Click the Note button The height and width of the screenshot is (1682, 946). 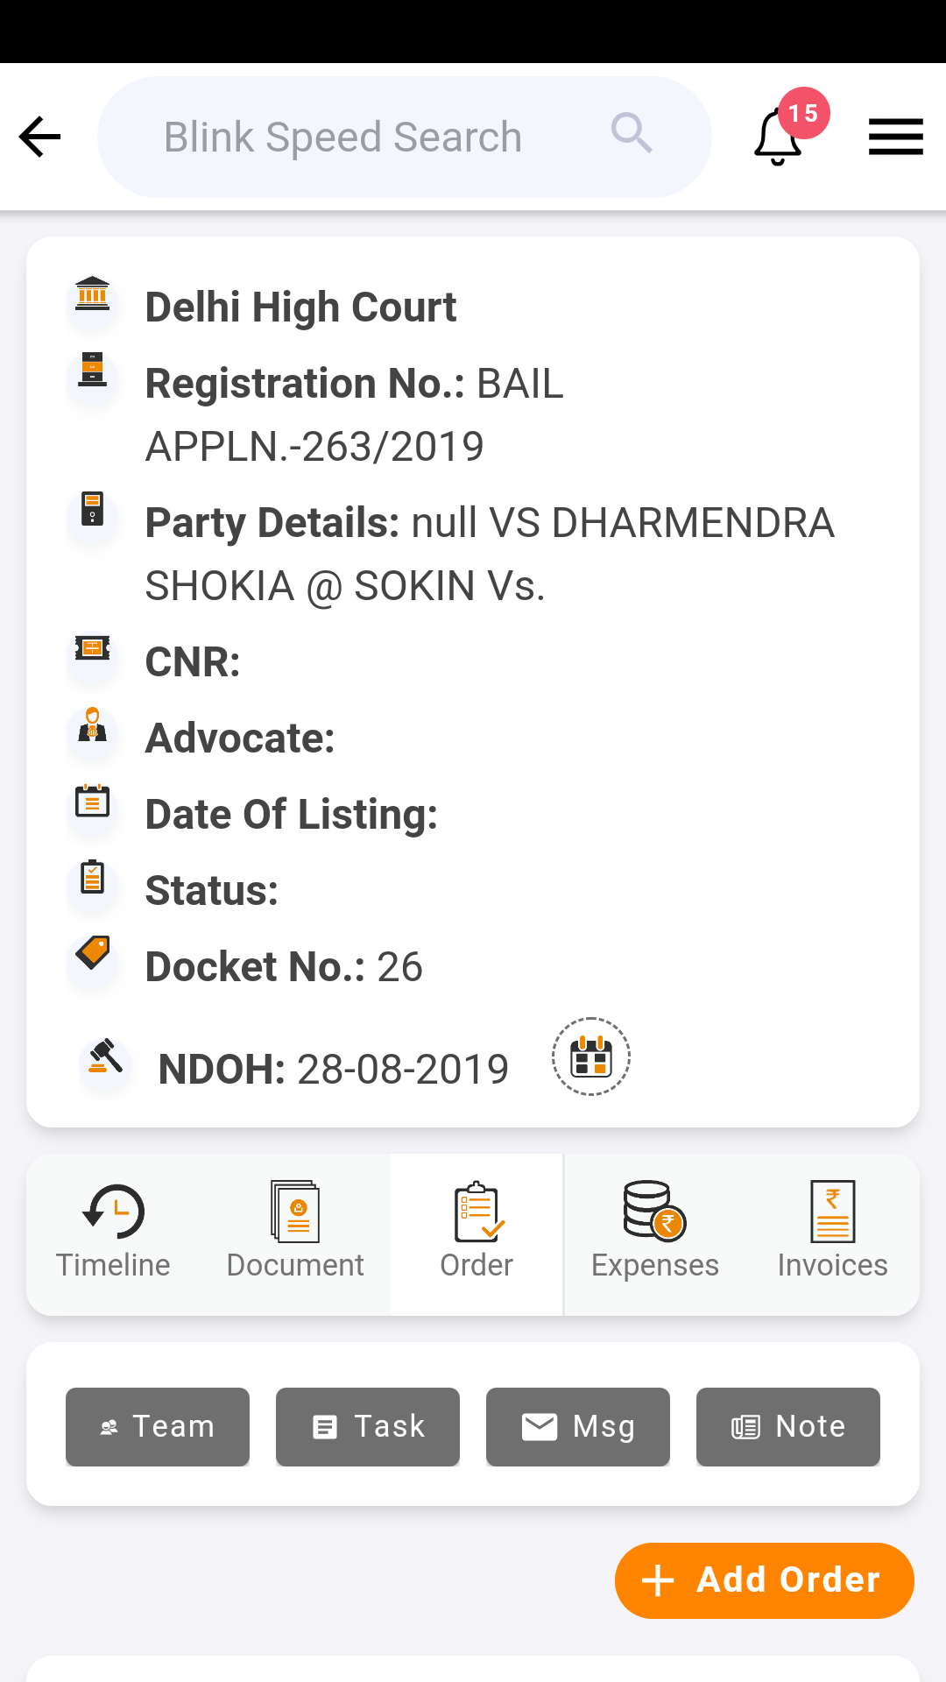(788, 1426)
